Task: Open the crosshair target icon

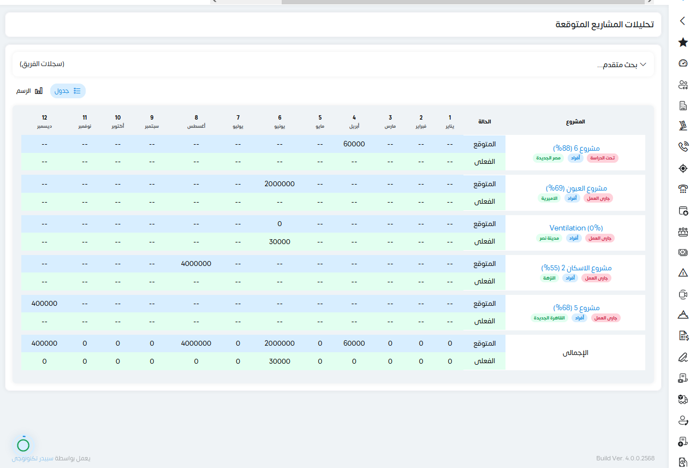Action: (682, 168)
